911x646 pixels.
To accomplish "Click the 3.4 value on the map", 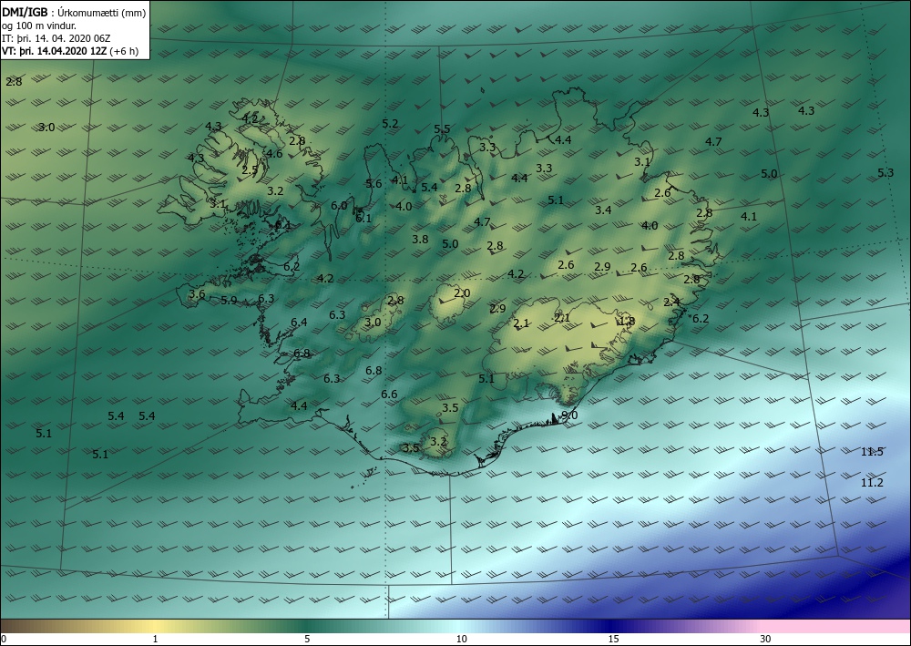I will click(603, 210).
